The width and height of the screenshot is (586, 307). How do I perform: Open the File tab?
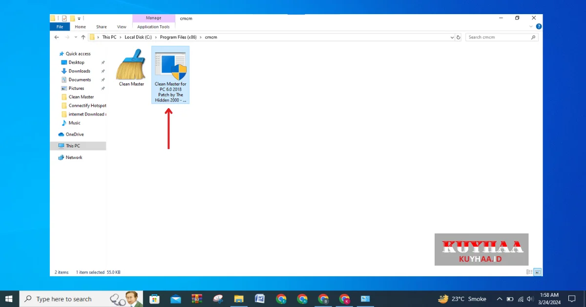click(60, 27)
